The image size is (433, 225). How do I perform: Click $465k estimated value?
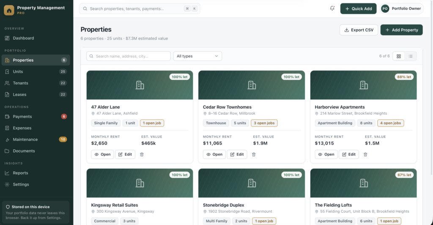click(x=148, y=143)
